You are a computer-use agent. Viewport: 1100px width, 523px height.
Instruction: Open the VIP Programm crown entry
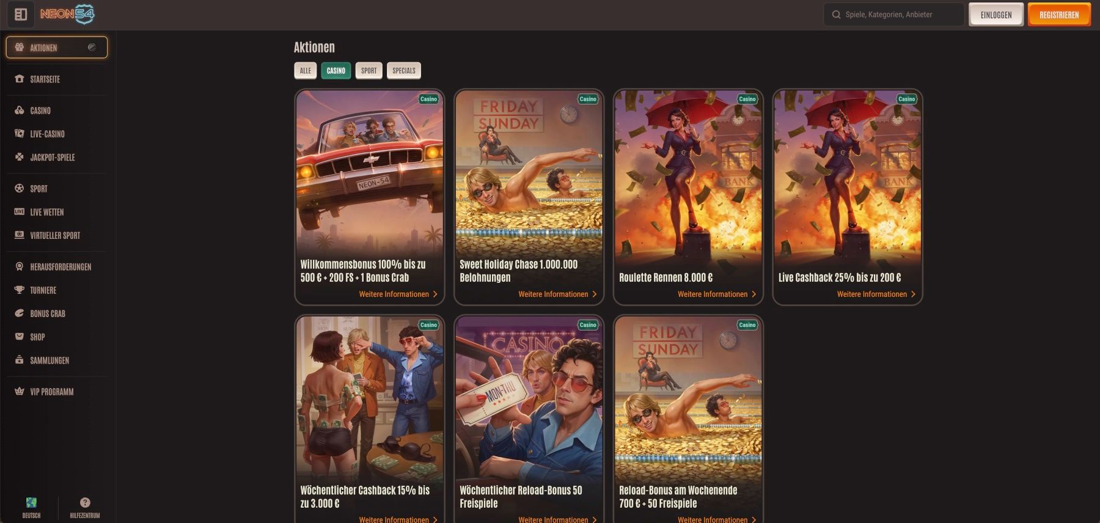click(51, 392)
